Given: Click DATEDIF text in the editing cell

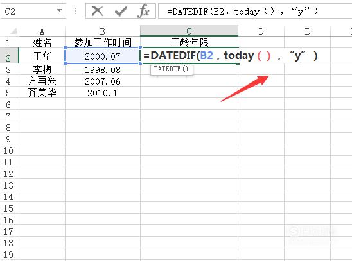Looking at the screenshot, I should pyautogui.click(x=173, y=56).
